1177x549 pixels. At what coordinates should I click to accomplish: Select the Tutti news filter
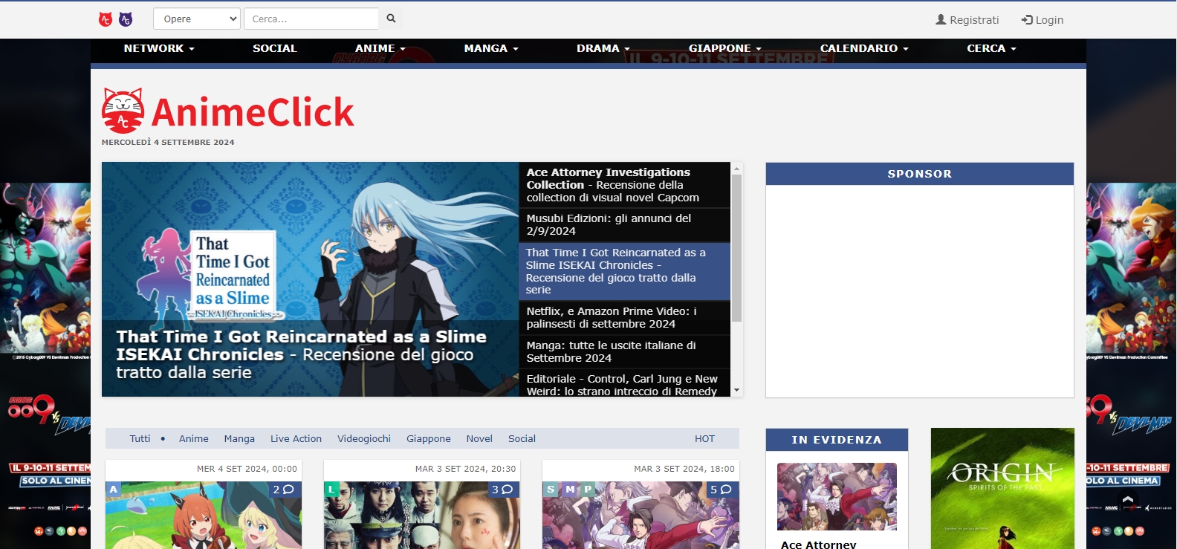(x=140, y=439)
